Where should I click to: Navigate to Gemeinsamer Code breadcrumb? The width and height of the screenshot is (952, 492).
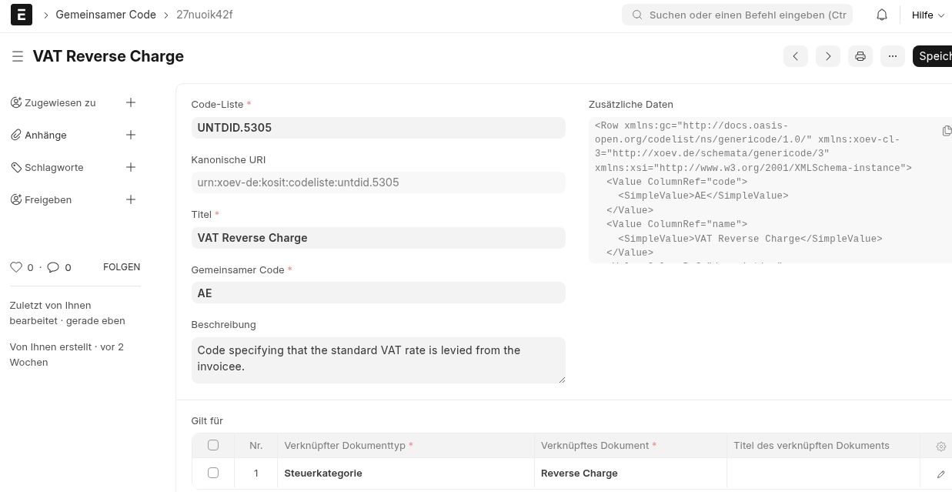[x=105, y=15]
